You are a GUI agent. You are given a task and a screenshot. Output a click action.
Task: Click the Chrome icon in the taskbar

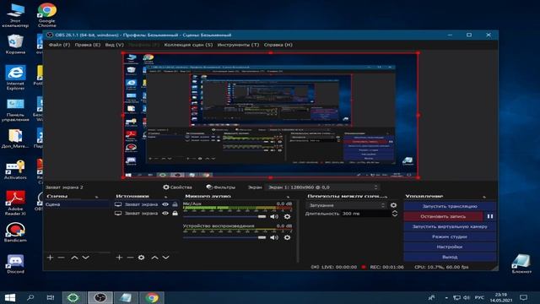[x=152, y=297]
